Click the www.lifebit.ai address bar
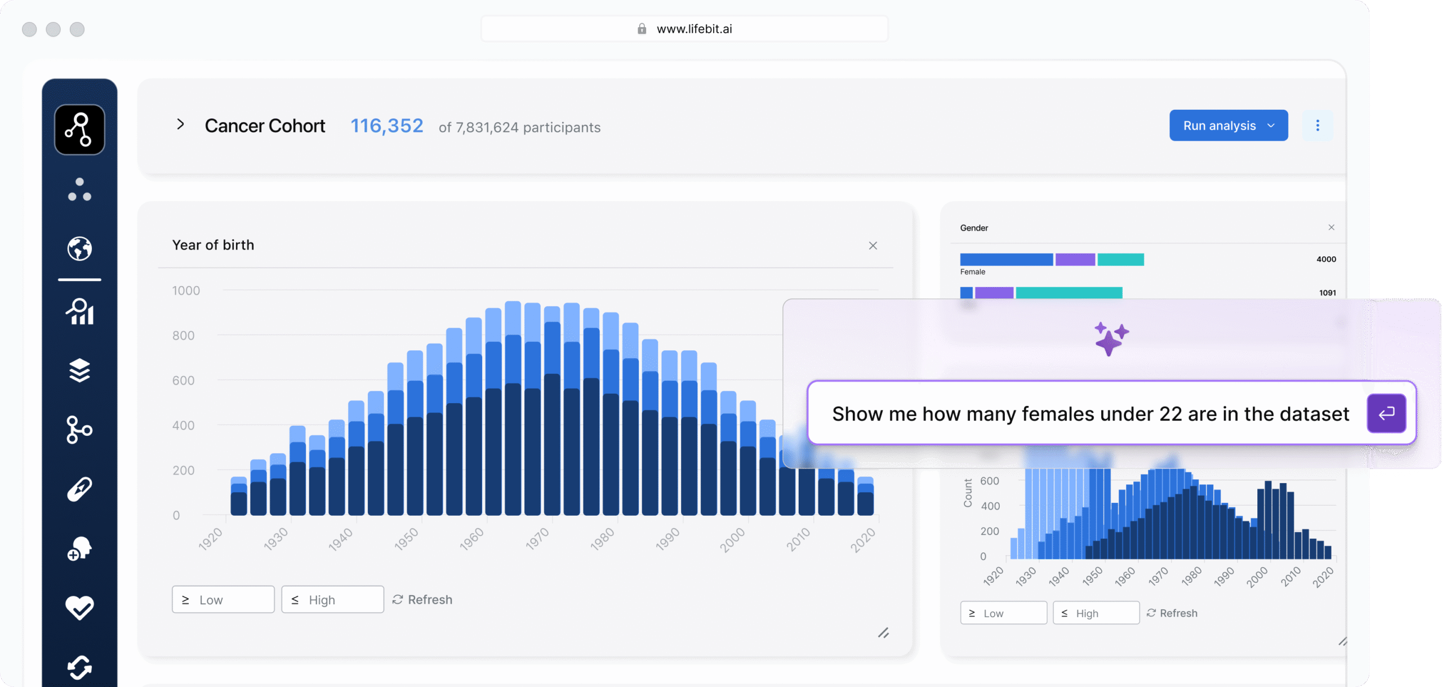Viewport: 1442px width, 687px height. click(x=684, y=29)
